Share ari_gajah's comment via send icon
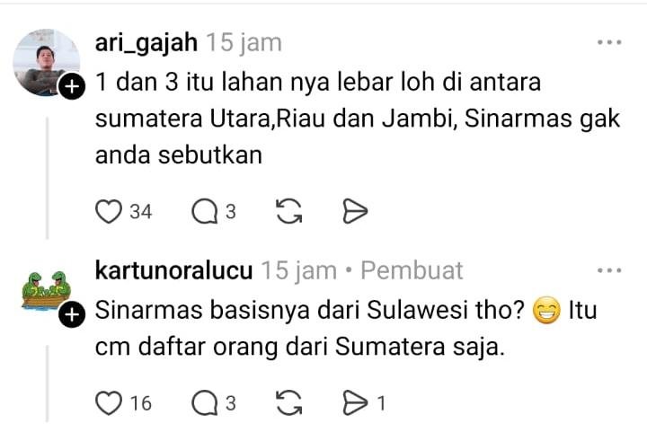 tap(356, 212)
